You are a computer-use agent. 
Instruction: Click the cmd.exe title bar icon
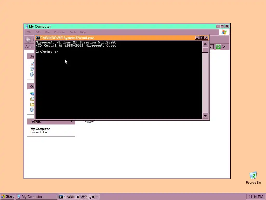pos(38,38)
